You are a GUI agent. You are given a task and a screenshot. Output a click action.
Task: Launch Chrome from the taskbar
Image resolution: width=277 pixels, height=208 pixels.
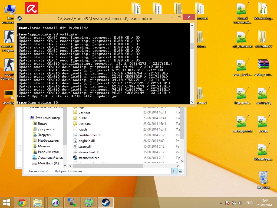[x=22, y=203]
